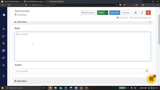The width and height of the screenshot is (160, 90).
Task: Click the Published status label
Action: tap(122, 18)
